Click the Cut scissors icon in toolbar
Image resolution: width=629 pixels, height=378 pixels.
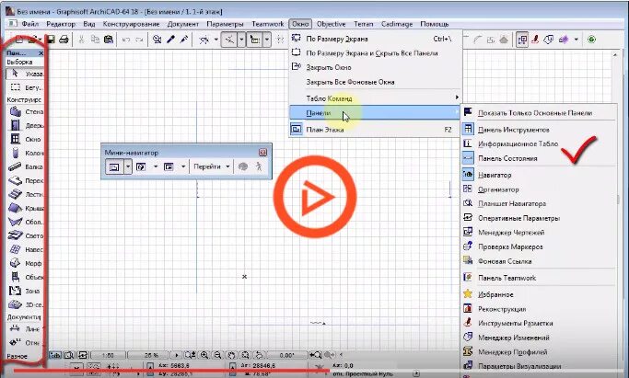[81, 40]
